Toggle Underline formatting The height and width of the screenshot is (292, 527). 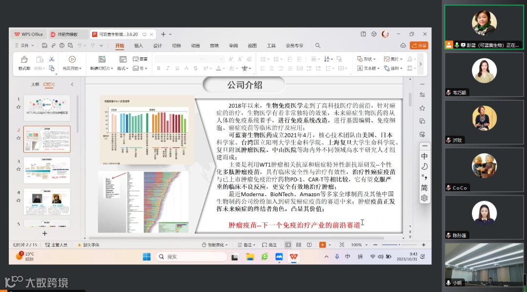(x=177, y=69)
